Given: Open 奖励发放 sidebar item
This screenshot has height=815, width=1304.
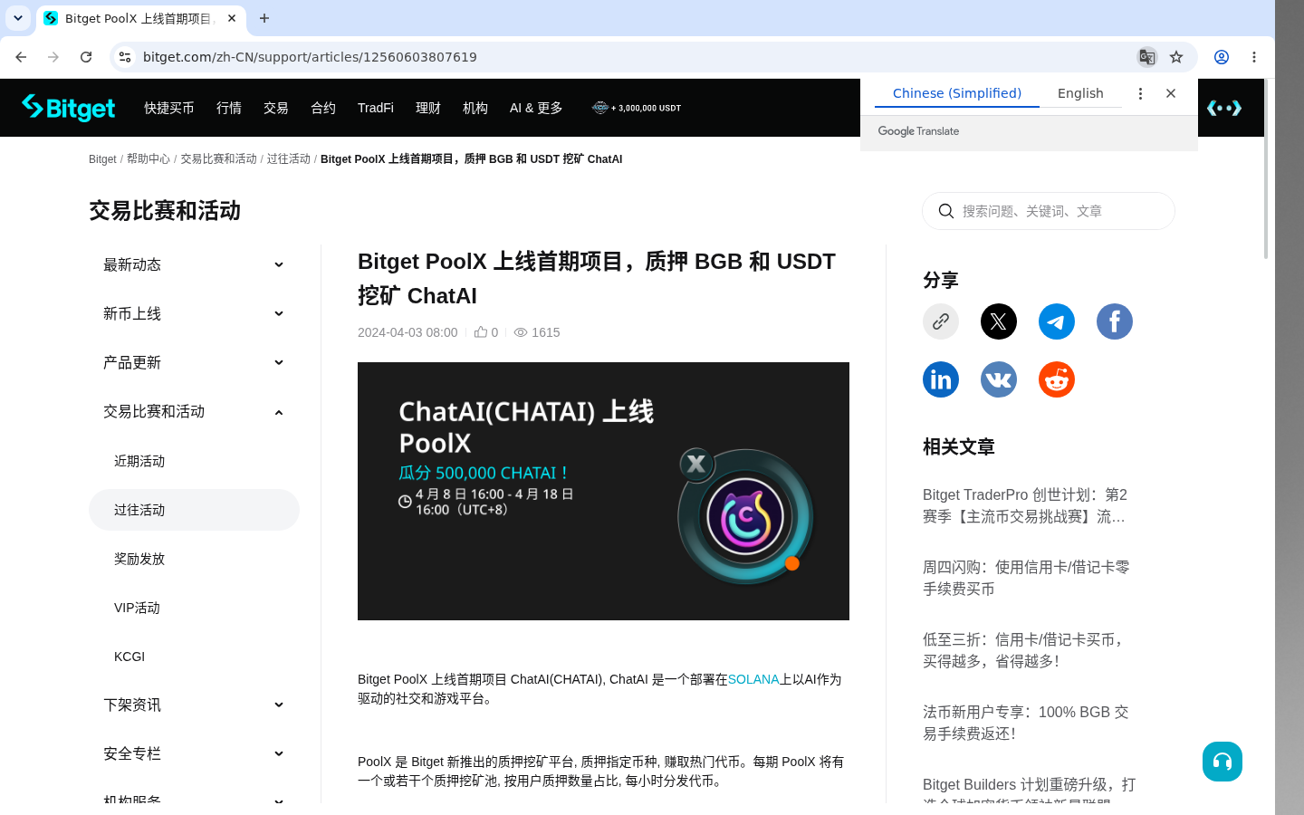Looking at the screenshot, I should coord(194,559).
